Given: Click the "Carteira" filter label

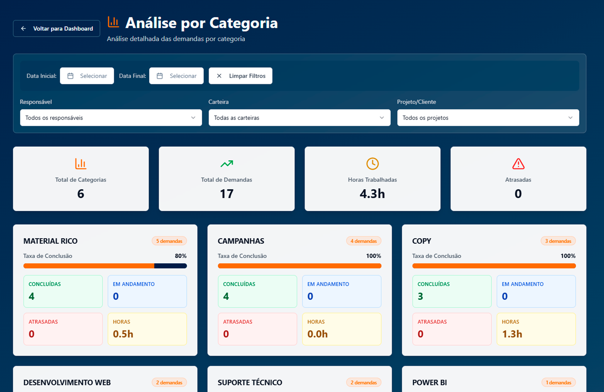Looking at the screenshot, I should tap(218, 102).
